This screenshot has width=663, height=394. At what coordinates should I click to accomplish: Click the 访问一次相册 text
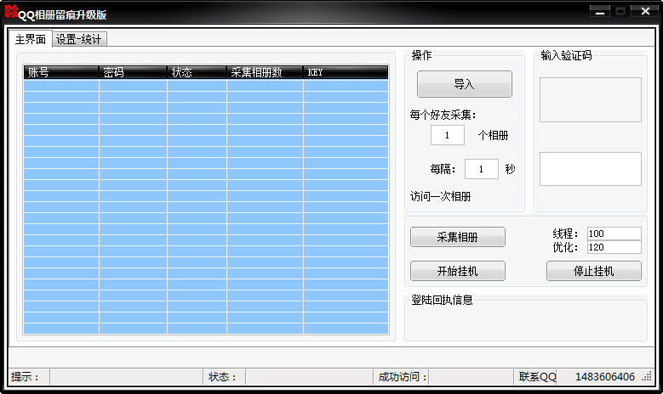coord(440,197)
